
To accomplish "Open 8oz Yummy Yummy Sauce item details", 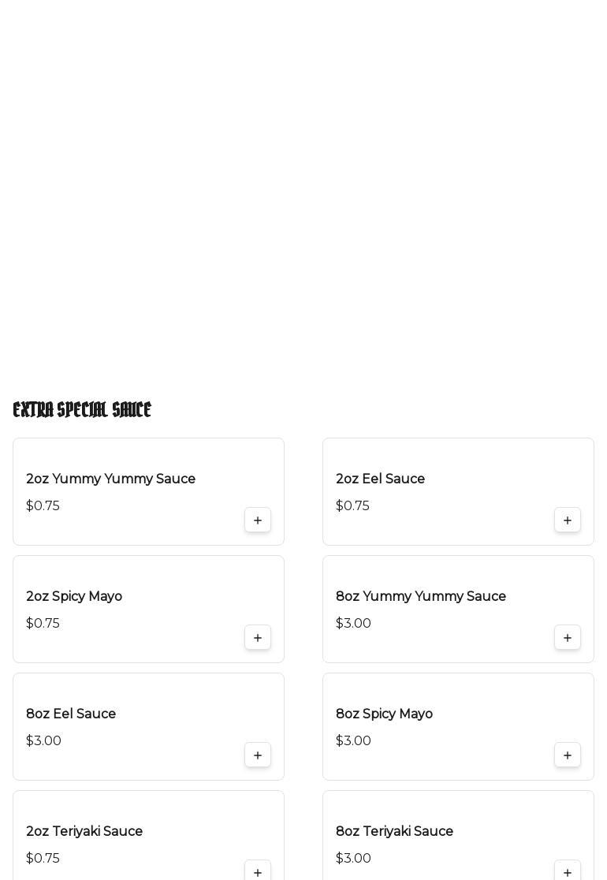I will click(x=421, y=597).
